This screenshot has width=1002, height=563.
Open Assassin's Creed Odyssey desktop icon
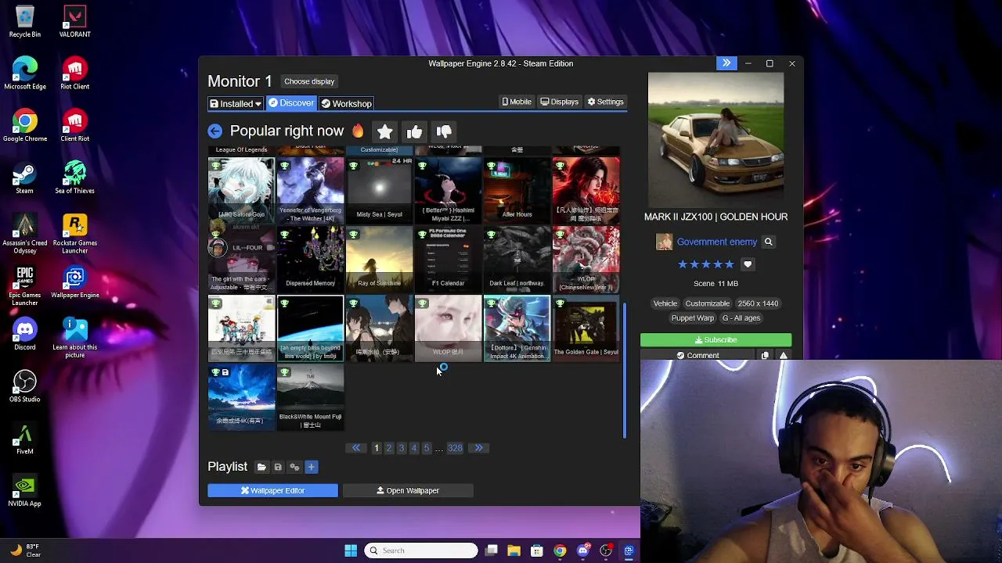point(24,235)
